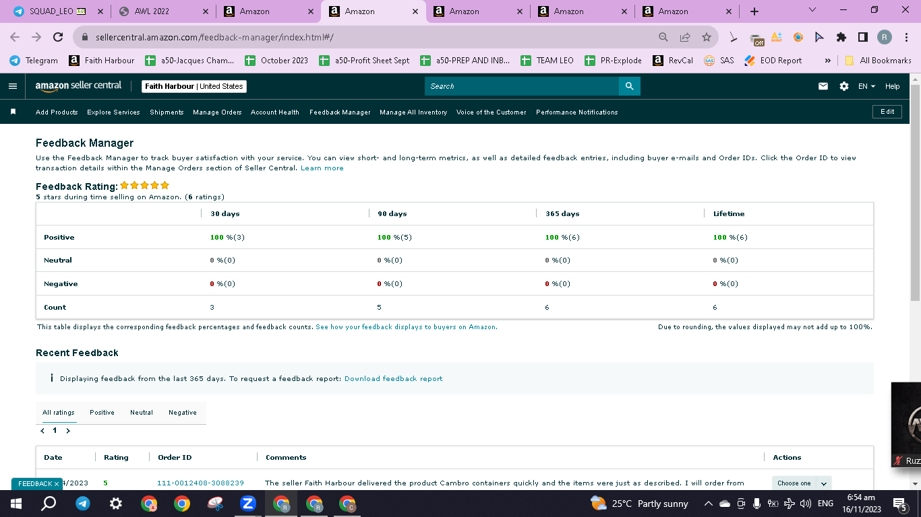This screenshot has width=921, height=517.
Task: Expand the tab search chevron
Action: [x=812, y=10]
